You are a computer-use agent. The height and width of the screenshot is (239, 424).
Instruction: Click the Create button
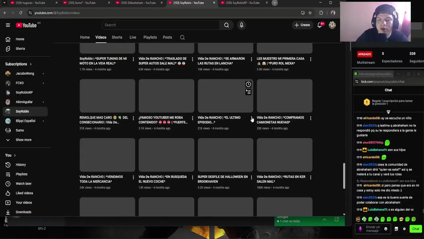(x=302, y=25)
